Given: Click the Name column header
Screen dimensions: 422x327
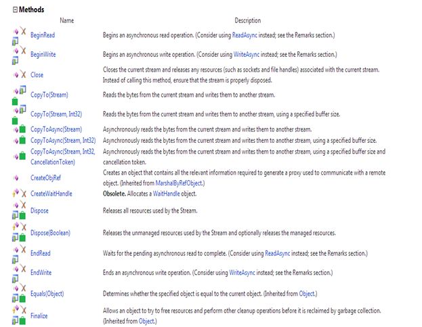Looking at the screenshot, I should (x=67, y=21).
